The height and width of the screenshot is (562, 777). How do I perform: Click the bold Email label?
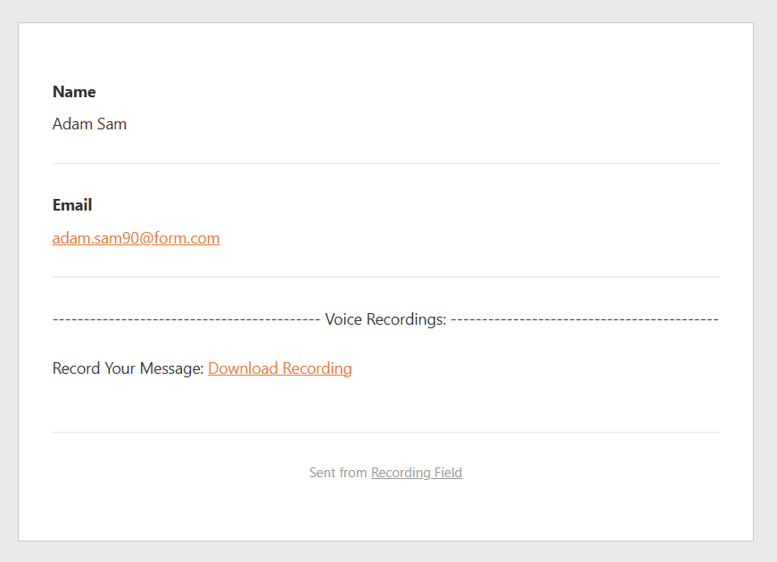(x=72, y=205)
